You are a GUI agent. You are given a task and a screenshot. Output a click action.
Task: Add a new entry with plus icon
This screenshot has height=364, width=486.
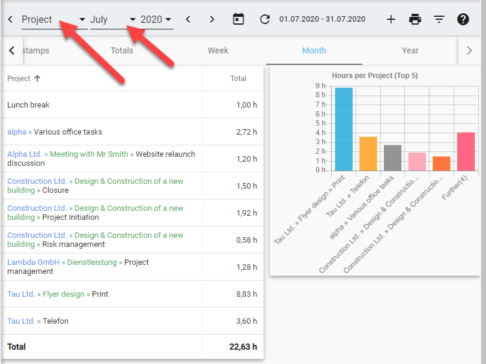[390, 19]
